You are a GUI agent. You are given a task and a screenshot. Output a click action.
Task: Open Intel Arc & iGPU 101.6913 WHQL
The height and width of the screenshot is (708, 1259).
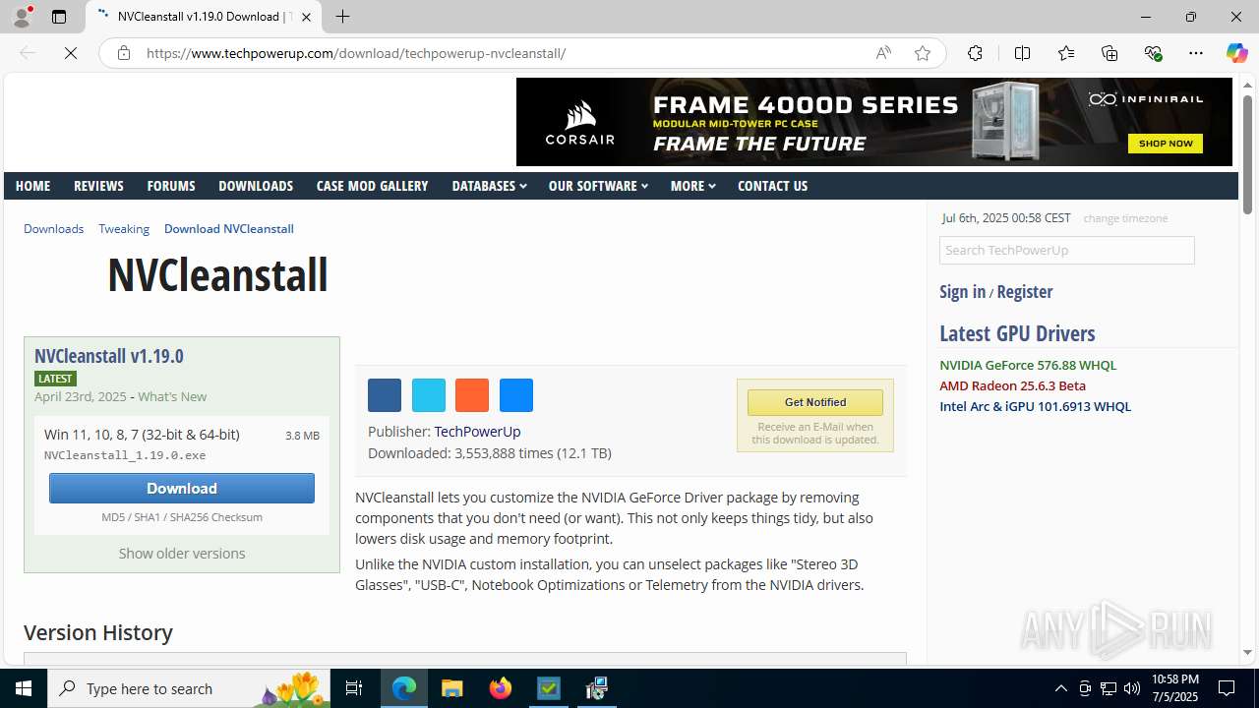(1035, 406)
